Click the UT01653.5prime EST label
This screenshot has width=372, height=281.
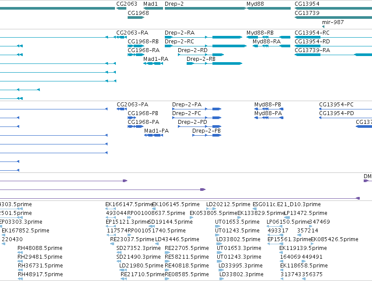[237, 222]
